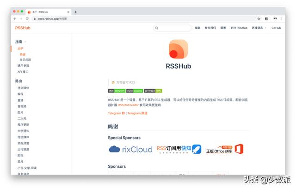The width and height of the screenshot is (296, 189).
Task: Collapse the 指南 sidebar section arrow
Action: click(x=25, y=42)
